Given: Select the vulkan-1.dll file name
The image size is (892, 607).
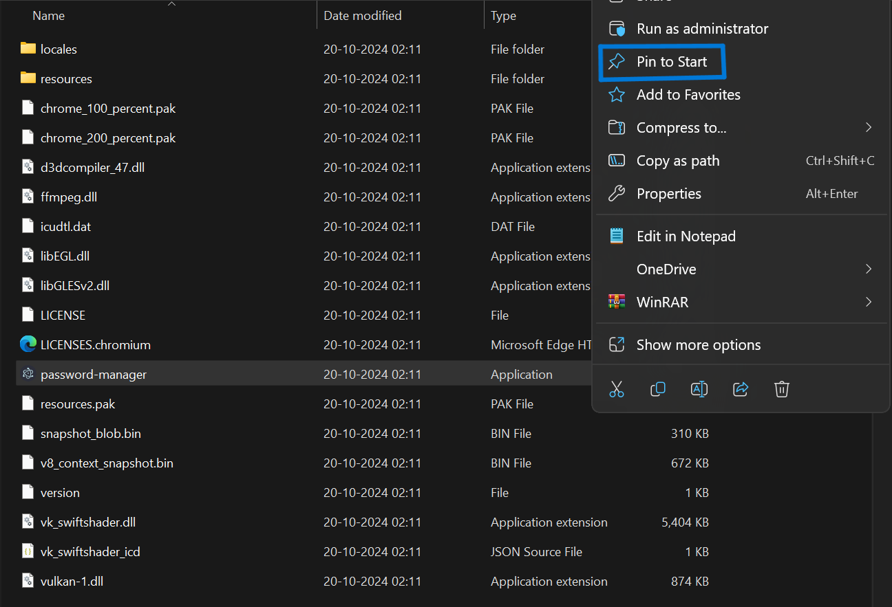Looking at the screenshot, I should coord(72,582).
